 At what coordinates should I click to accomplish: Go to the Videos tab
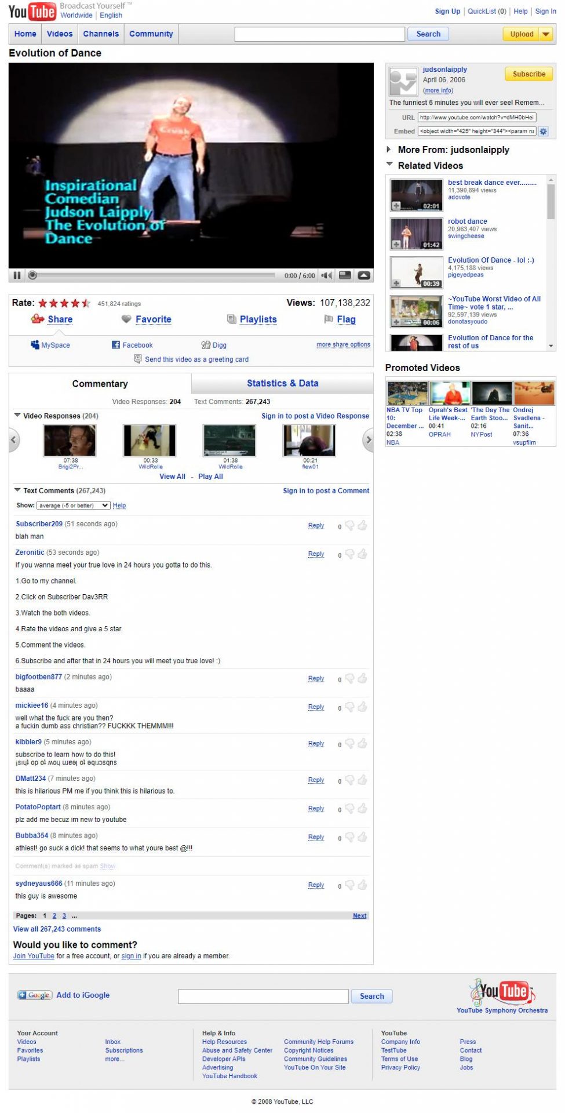coord(60,34)
